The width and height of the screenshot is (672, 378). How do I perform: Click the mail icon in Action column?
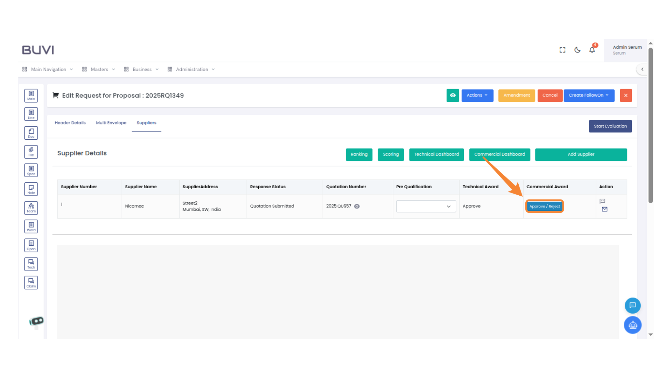pyautogui.click(x=604, y=209)
